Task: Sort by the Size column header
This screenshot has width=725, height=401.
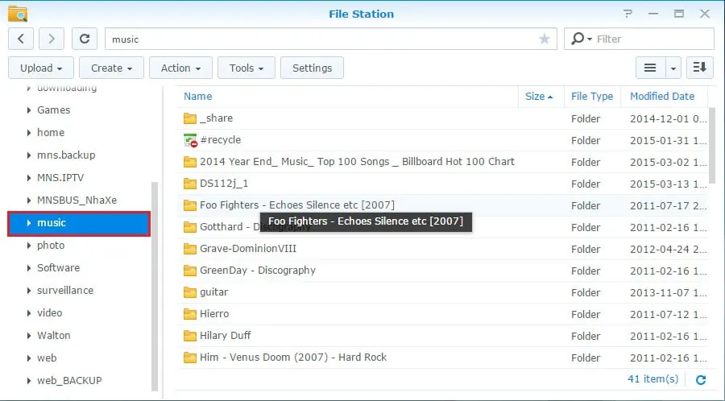Action: [x=539, y=96]
